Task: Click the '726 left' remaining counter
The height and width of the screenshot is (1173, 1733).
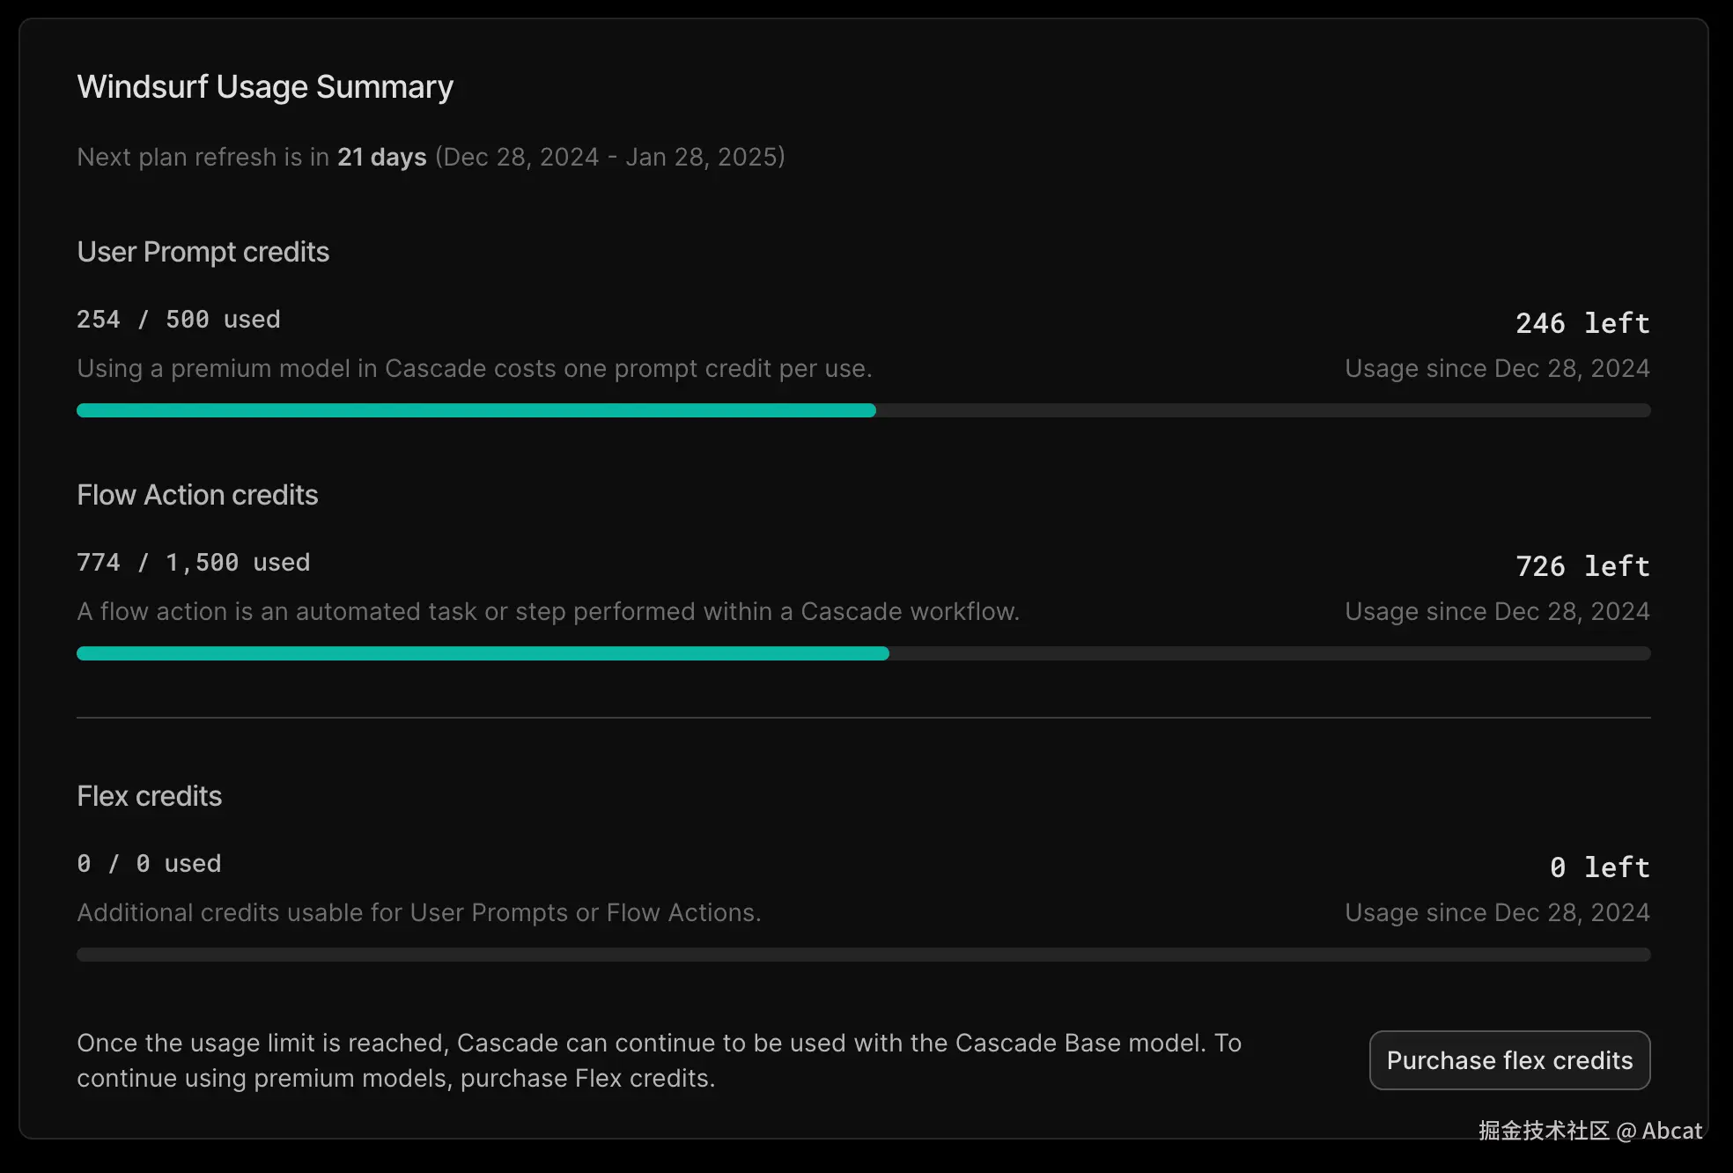Action: click(x=1582, y=566)
